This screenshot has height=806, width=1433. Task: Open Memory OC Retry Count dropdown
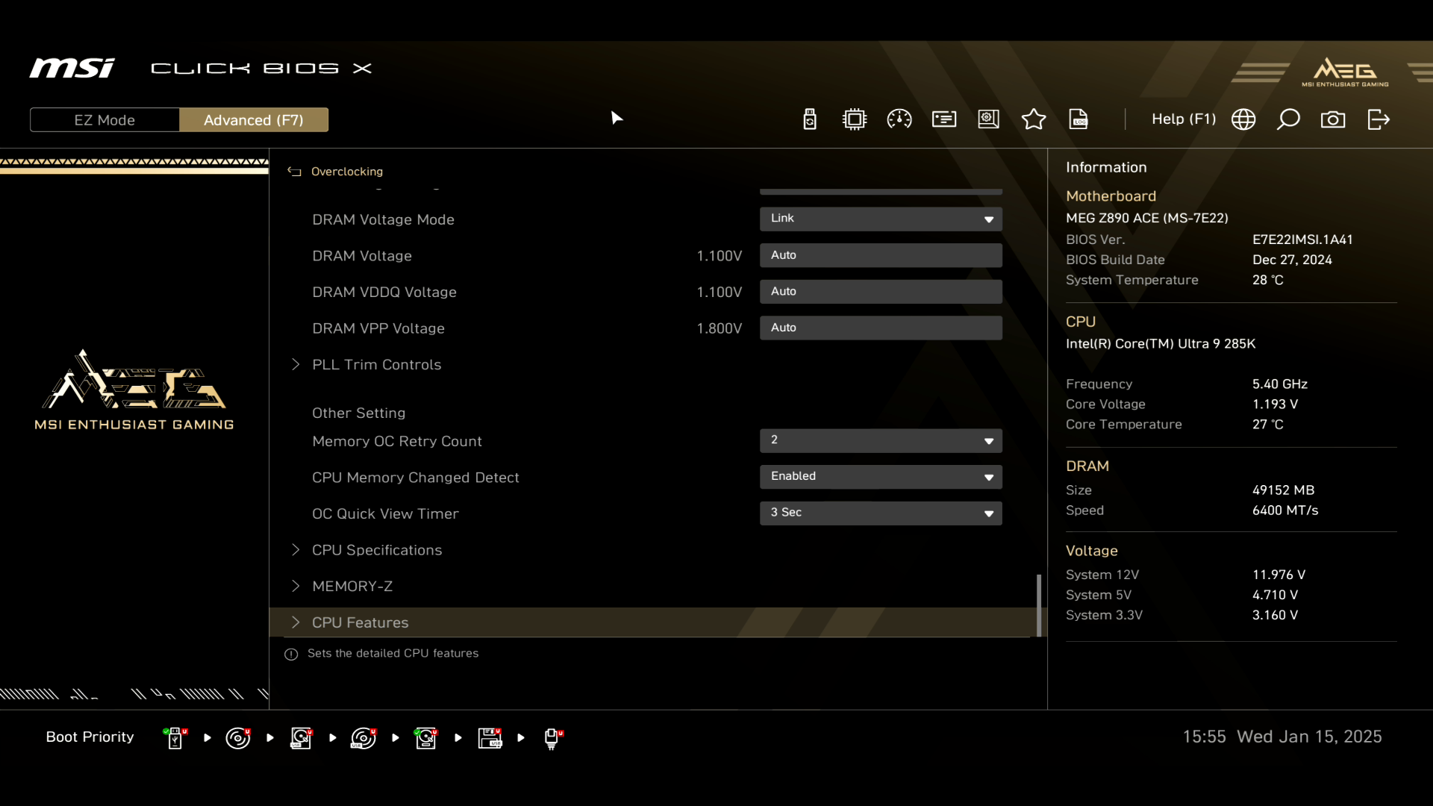[x=881, y=440]
